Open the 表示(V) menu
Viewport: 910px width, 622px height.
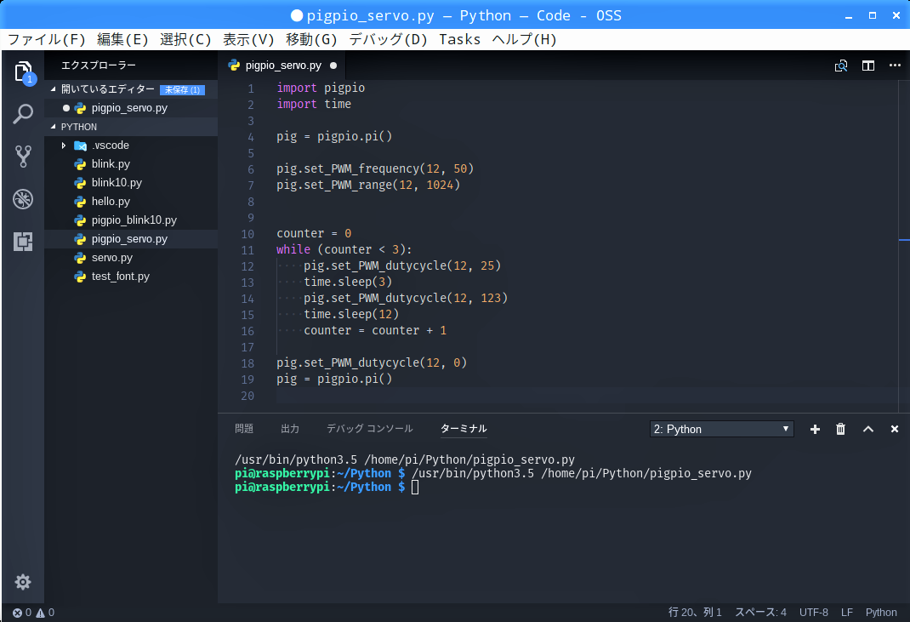pyautogui.click(x=248, y=39)
